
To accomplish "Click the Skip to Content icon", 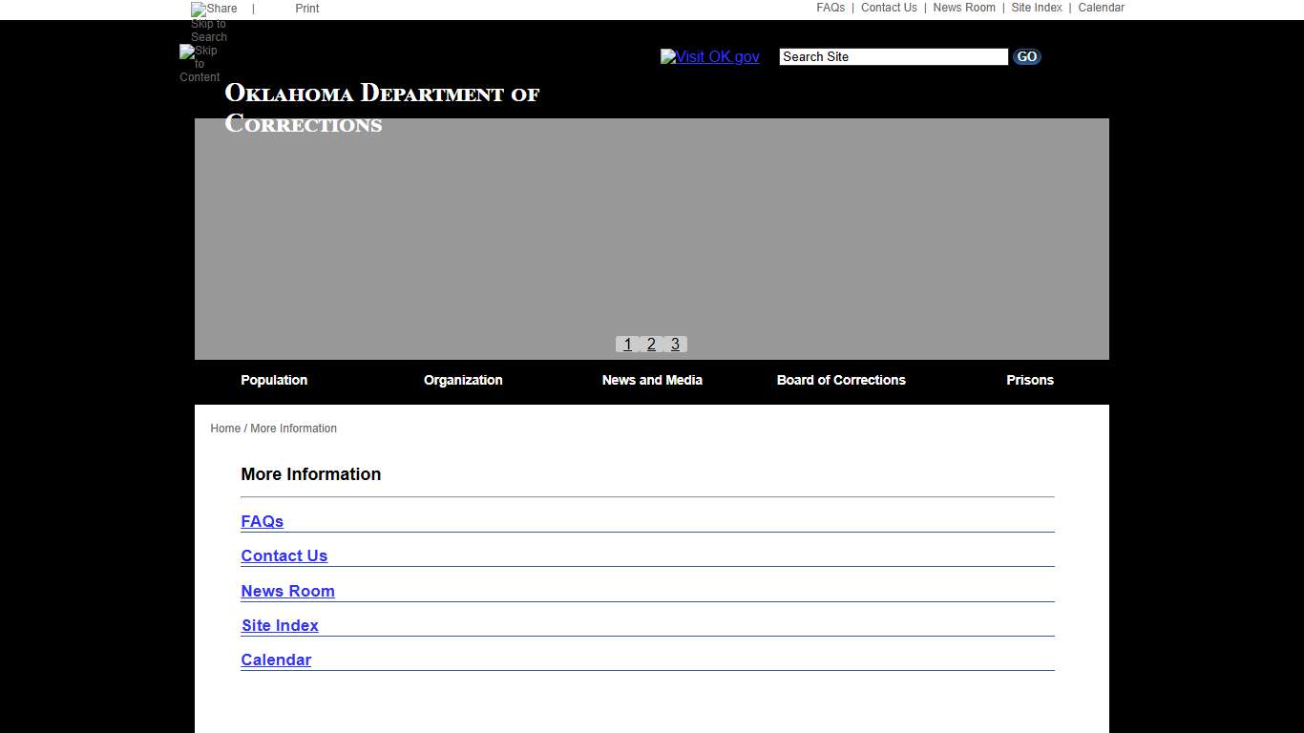I will pyautogui.click(x=200, y=64).
